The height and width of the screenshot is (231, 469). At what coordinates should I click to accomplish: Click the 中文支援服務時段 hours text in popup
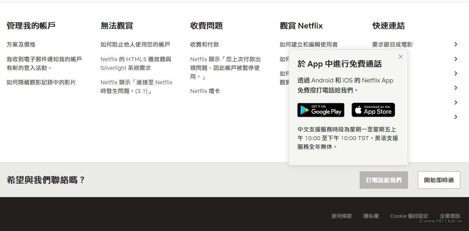(348, 138)
